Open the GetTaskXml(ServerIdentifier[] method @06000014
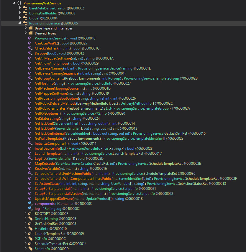This screenshot has width=246, height=252. [85, 123]
